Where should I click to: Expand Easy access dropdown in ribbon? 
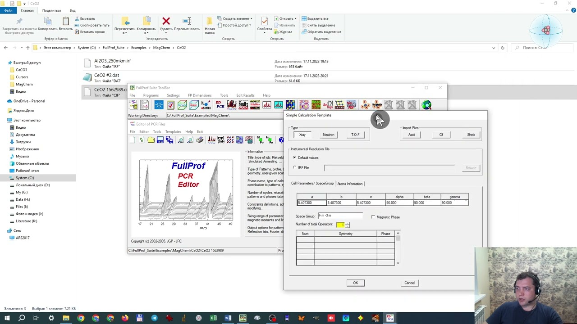251,25
